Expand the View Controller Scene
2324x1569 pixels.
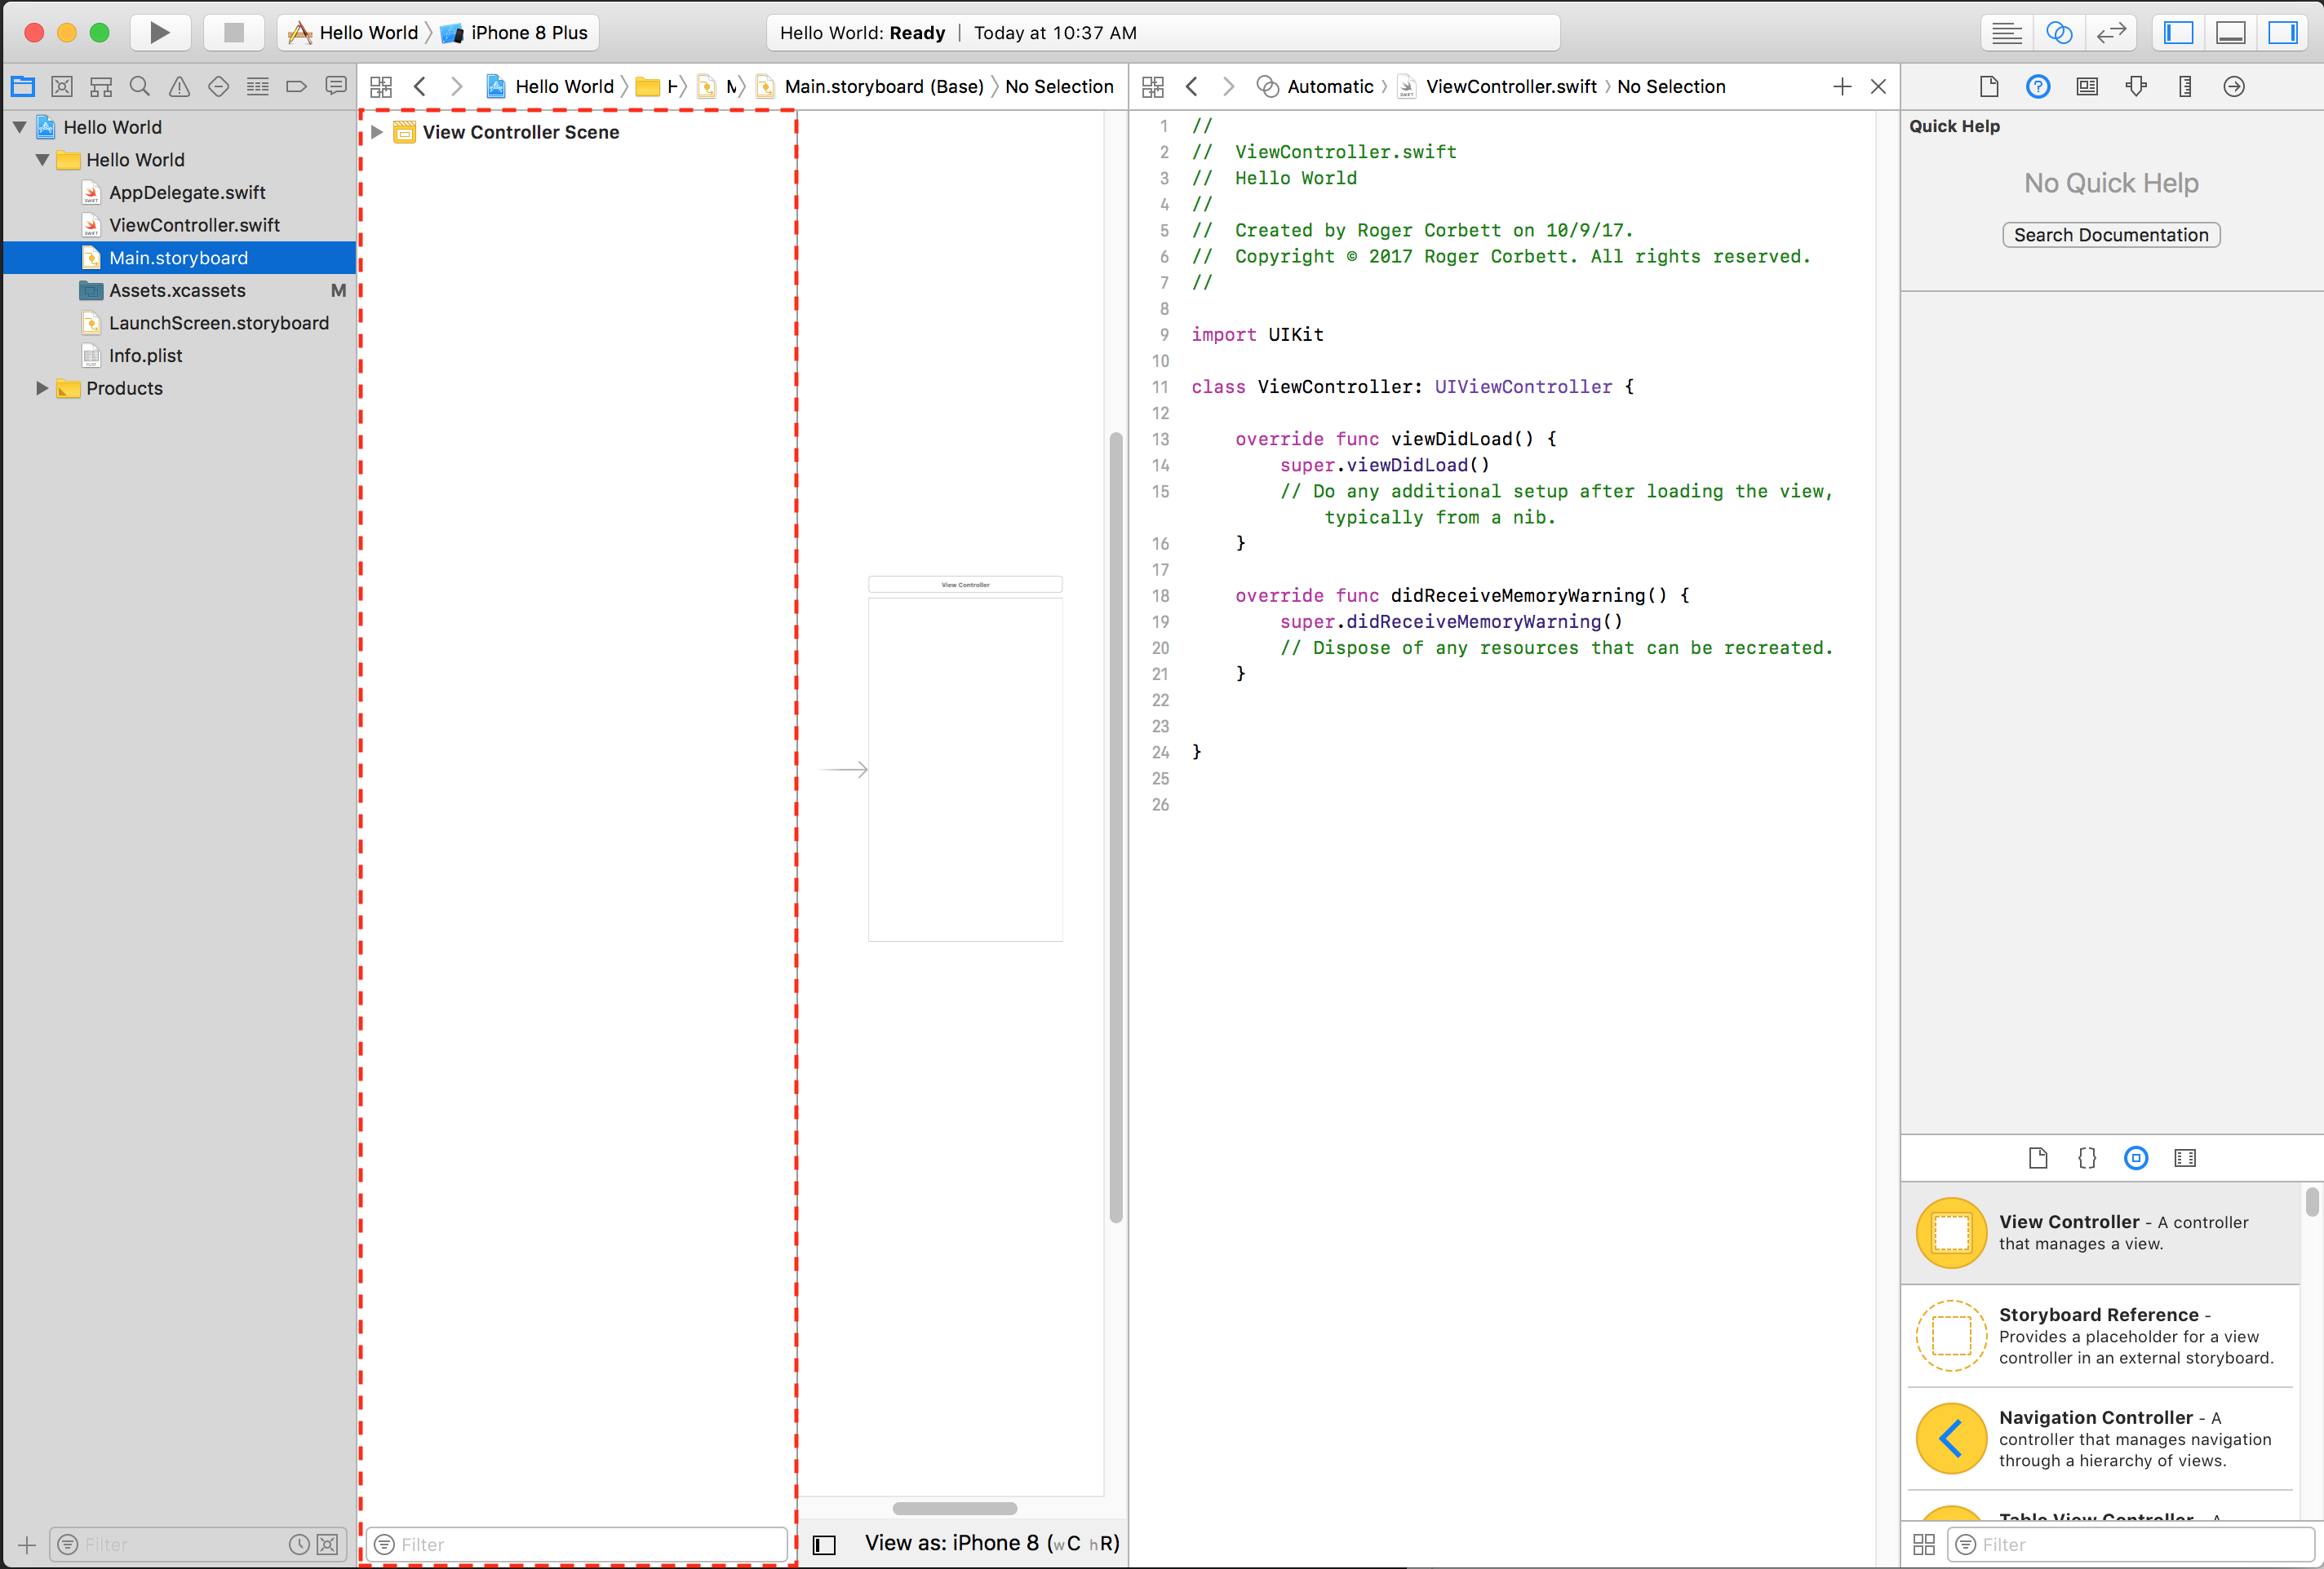click(x=377, y=132)
